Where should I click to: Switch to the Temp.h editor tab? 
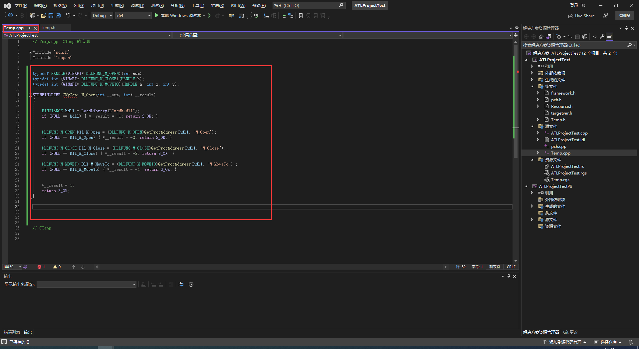(48, 28)
